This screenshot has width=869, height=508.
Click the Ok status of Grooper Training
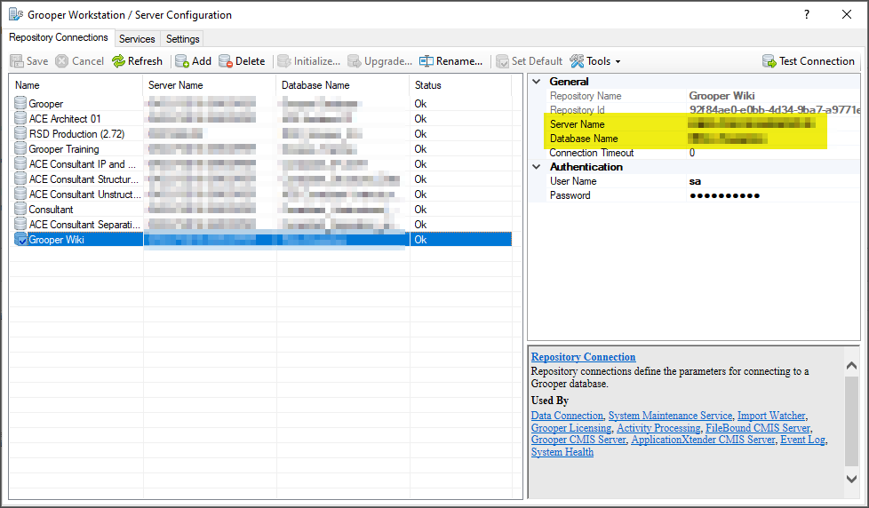point(420,149)
